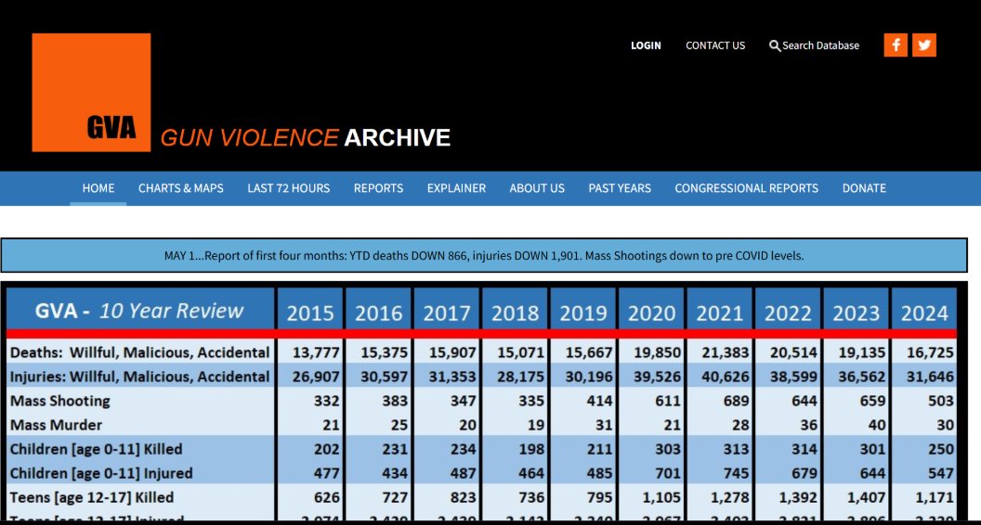Viewport: 981px width, 525px height.
Task: Click the 30,597 injuries value for 2016
Action: point(385,377)
